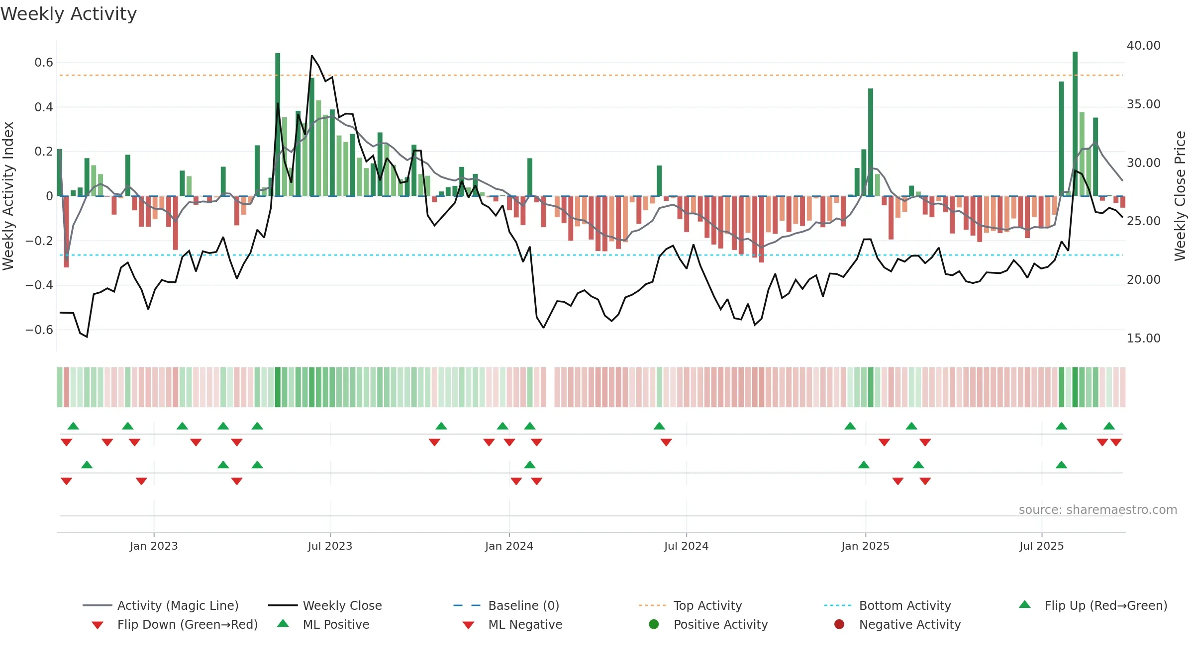
Task: Click the Jan 2025 x-axis label
Action: click(x=865, y=546)
